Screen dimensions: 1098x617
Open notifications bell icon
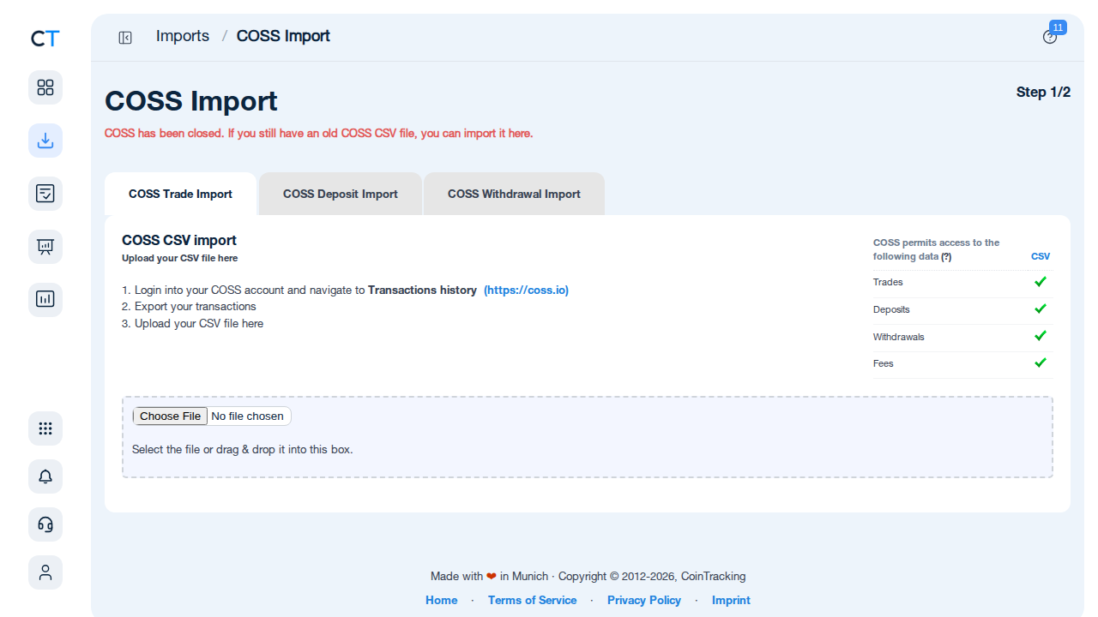tap(45, 476)
